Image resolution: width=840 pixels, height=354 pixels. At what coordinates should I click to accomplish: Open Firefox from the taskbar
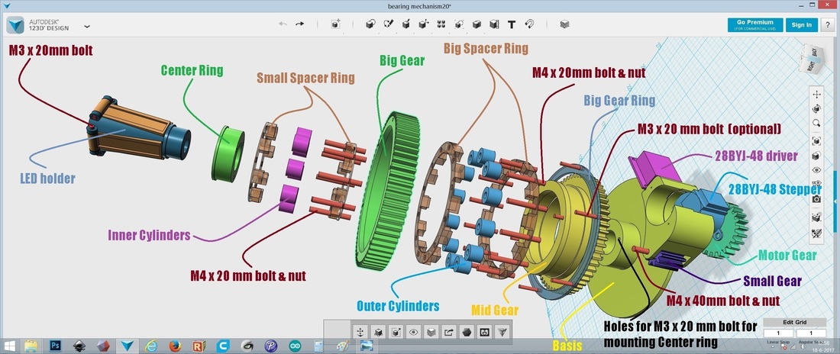[x=175, y=346]
